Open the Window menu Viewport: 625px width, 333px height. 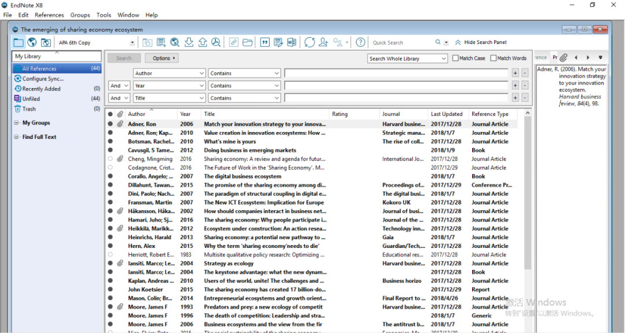pos(128,14)
